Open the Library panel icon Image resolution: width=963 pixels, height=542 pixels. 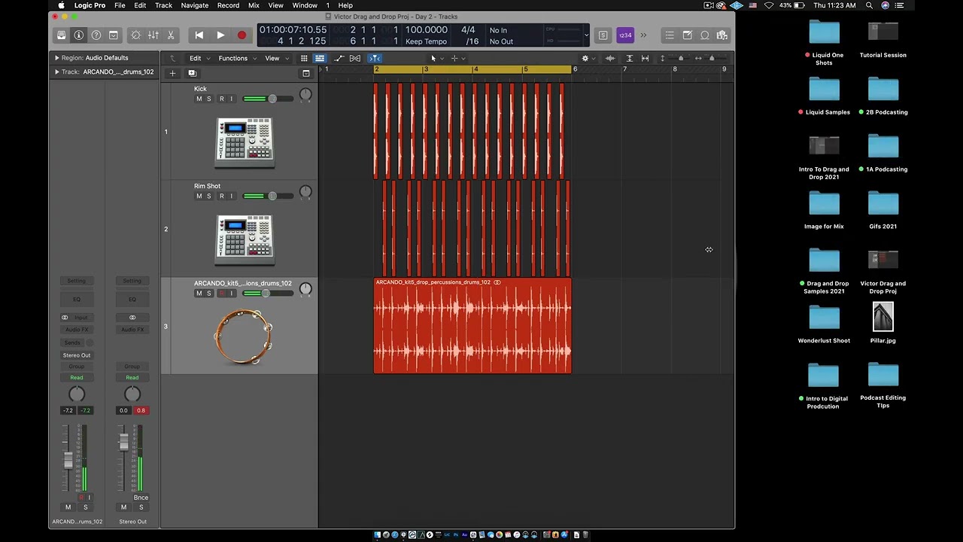point(62,35)
